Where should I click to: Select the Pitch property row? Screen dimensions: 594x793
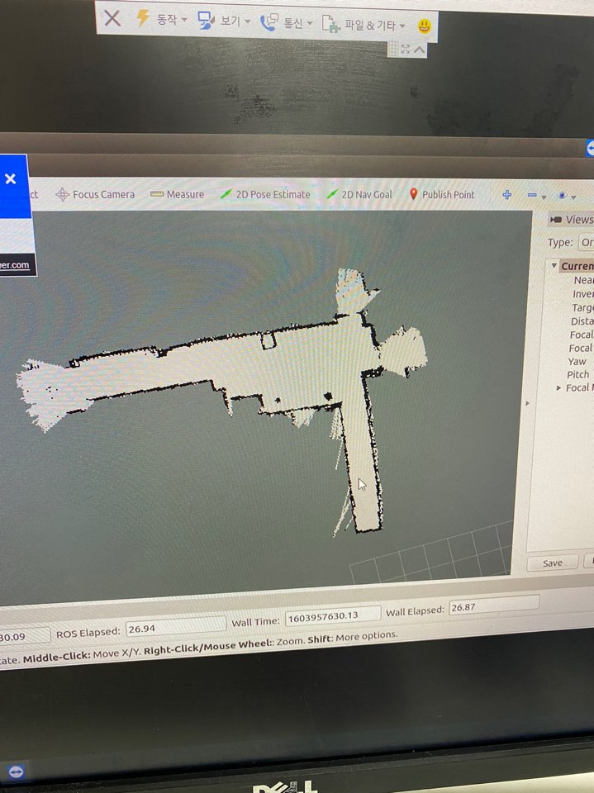point(577,374)
